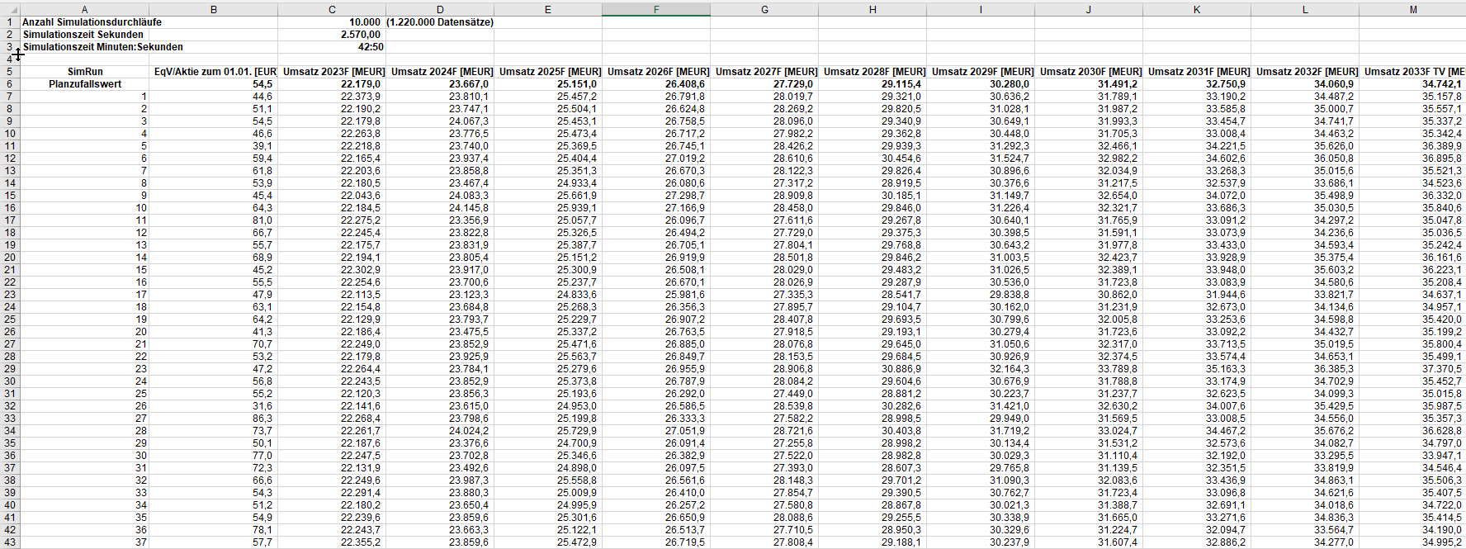This screenshot has width=1466, height=549.
Task: Click value 31,6 for SimRun 26
Action: 262,406
